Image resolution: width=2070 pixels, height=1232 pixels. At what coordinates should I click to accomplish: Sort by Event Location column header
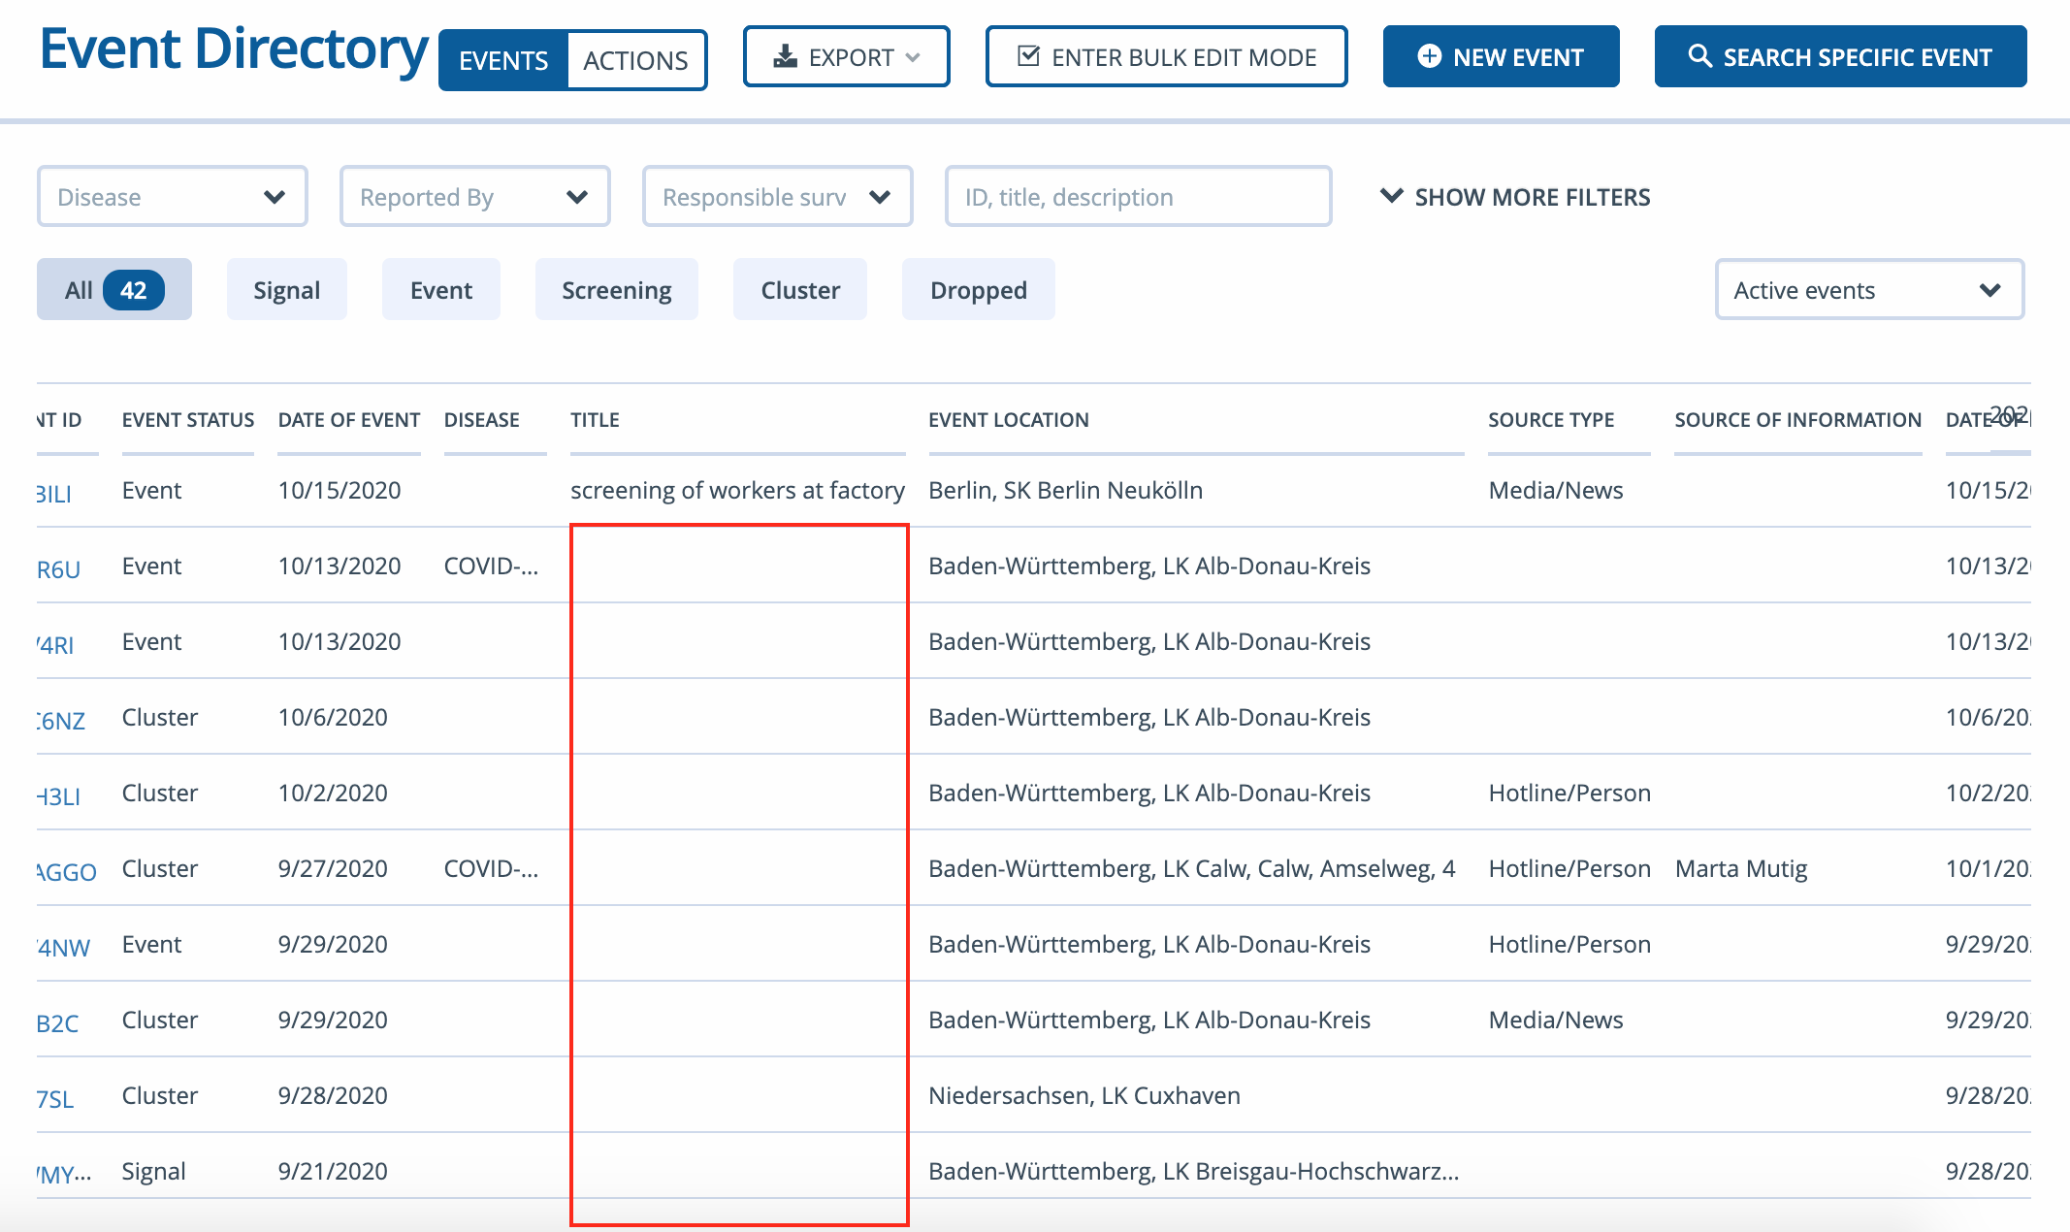click(1009, 420)
